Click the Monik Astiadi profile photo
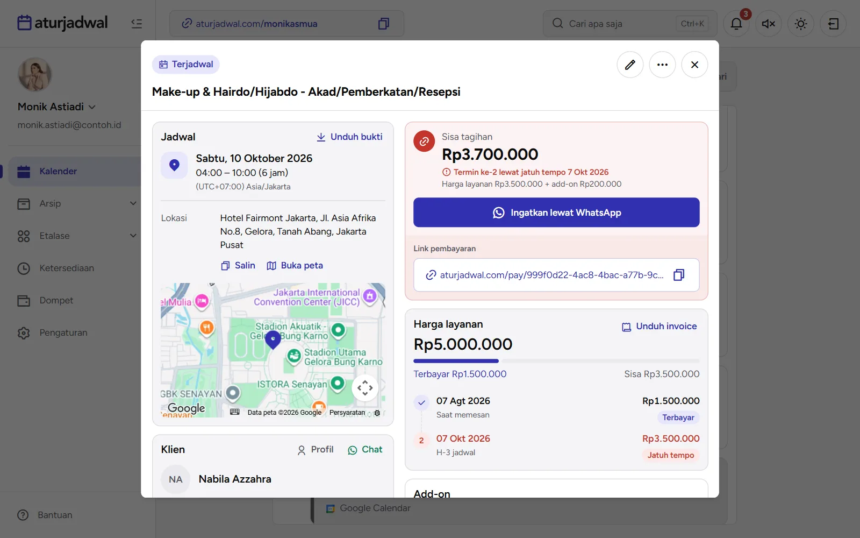This screenshot has height=538, width=860. pos(35,75)
